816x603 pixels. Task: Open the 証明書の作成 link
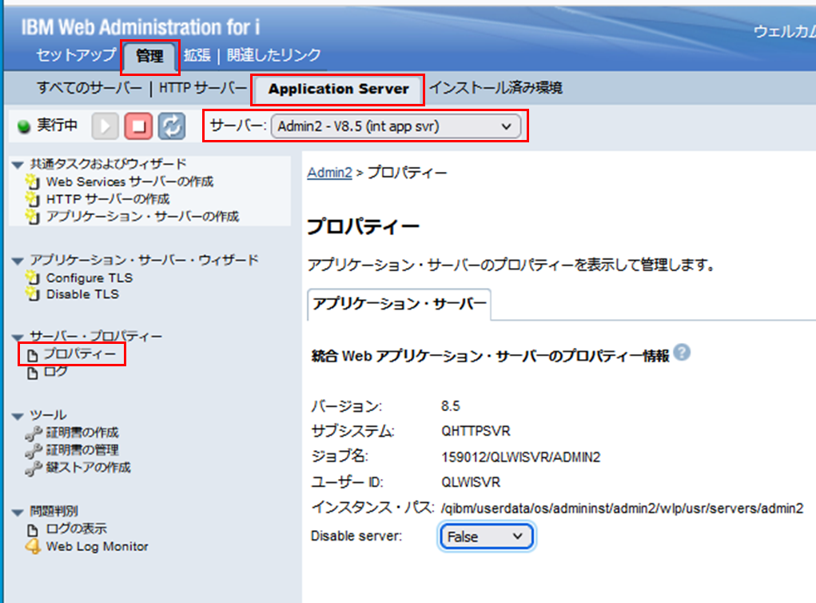pos(82,433)
